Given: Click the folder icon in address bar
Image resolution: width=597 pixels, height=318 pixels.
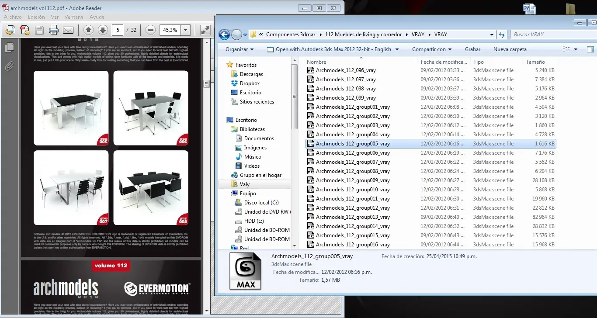Looking at the screenshot, I should click(253, 35).
